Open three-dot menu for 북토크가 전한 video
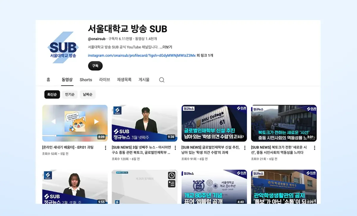Image resolution: width=357 pixels, height=216 pixels. pos(314,148)
